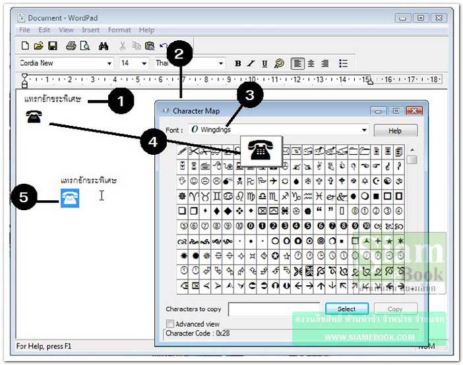Choose the solid black diamond symbol
The height and width of the screenshot is (365, 463).
click(228, 211)
